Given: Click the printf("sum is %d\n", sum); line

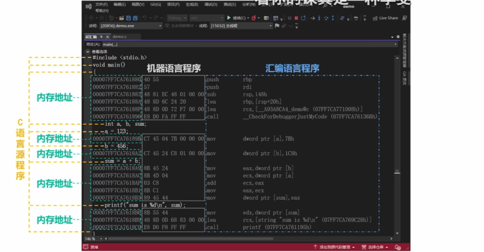Looking at the screenshot, I should tap(145, 205).
